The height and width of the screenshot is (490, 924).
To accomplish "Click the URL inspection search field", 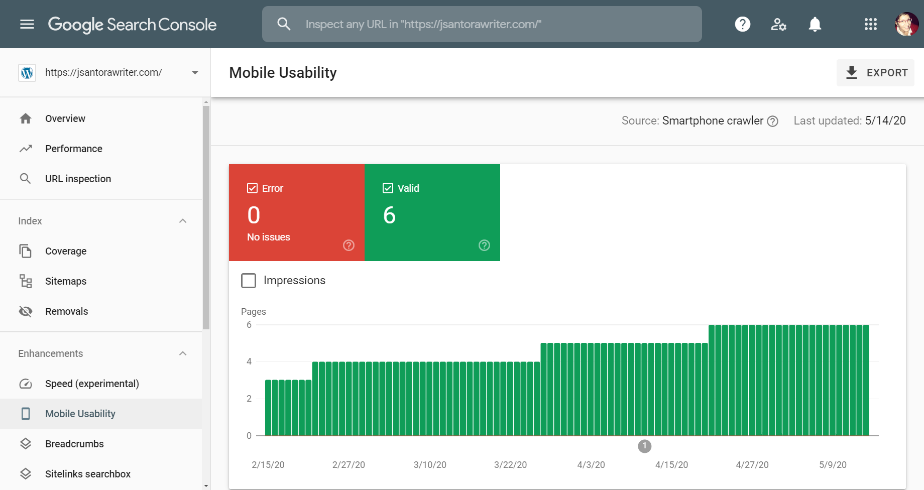I will click(481, 24).
